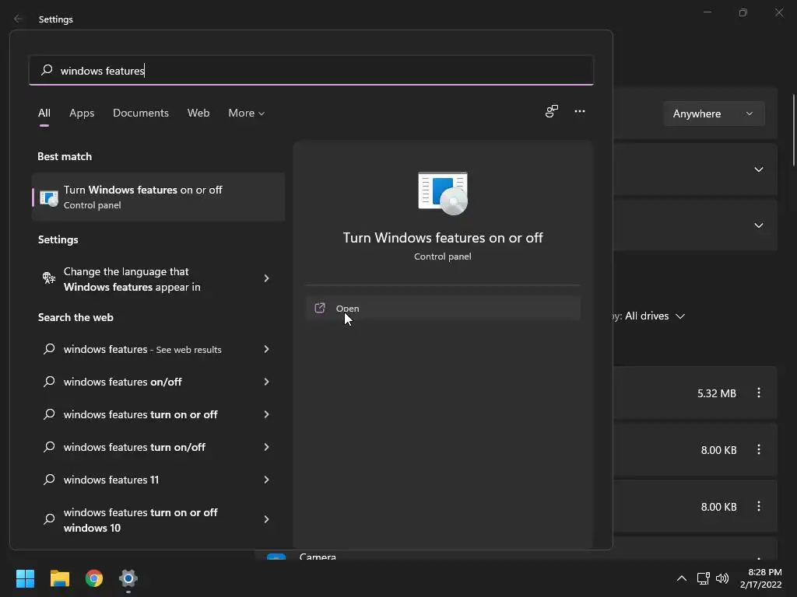This screenshot has width=797, height=597.
Task: Open Change the language Windows features appear in
Action: pyautogui.click(x=158, y=279)
